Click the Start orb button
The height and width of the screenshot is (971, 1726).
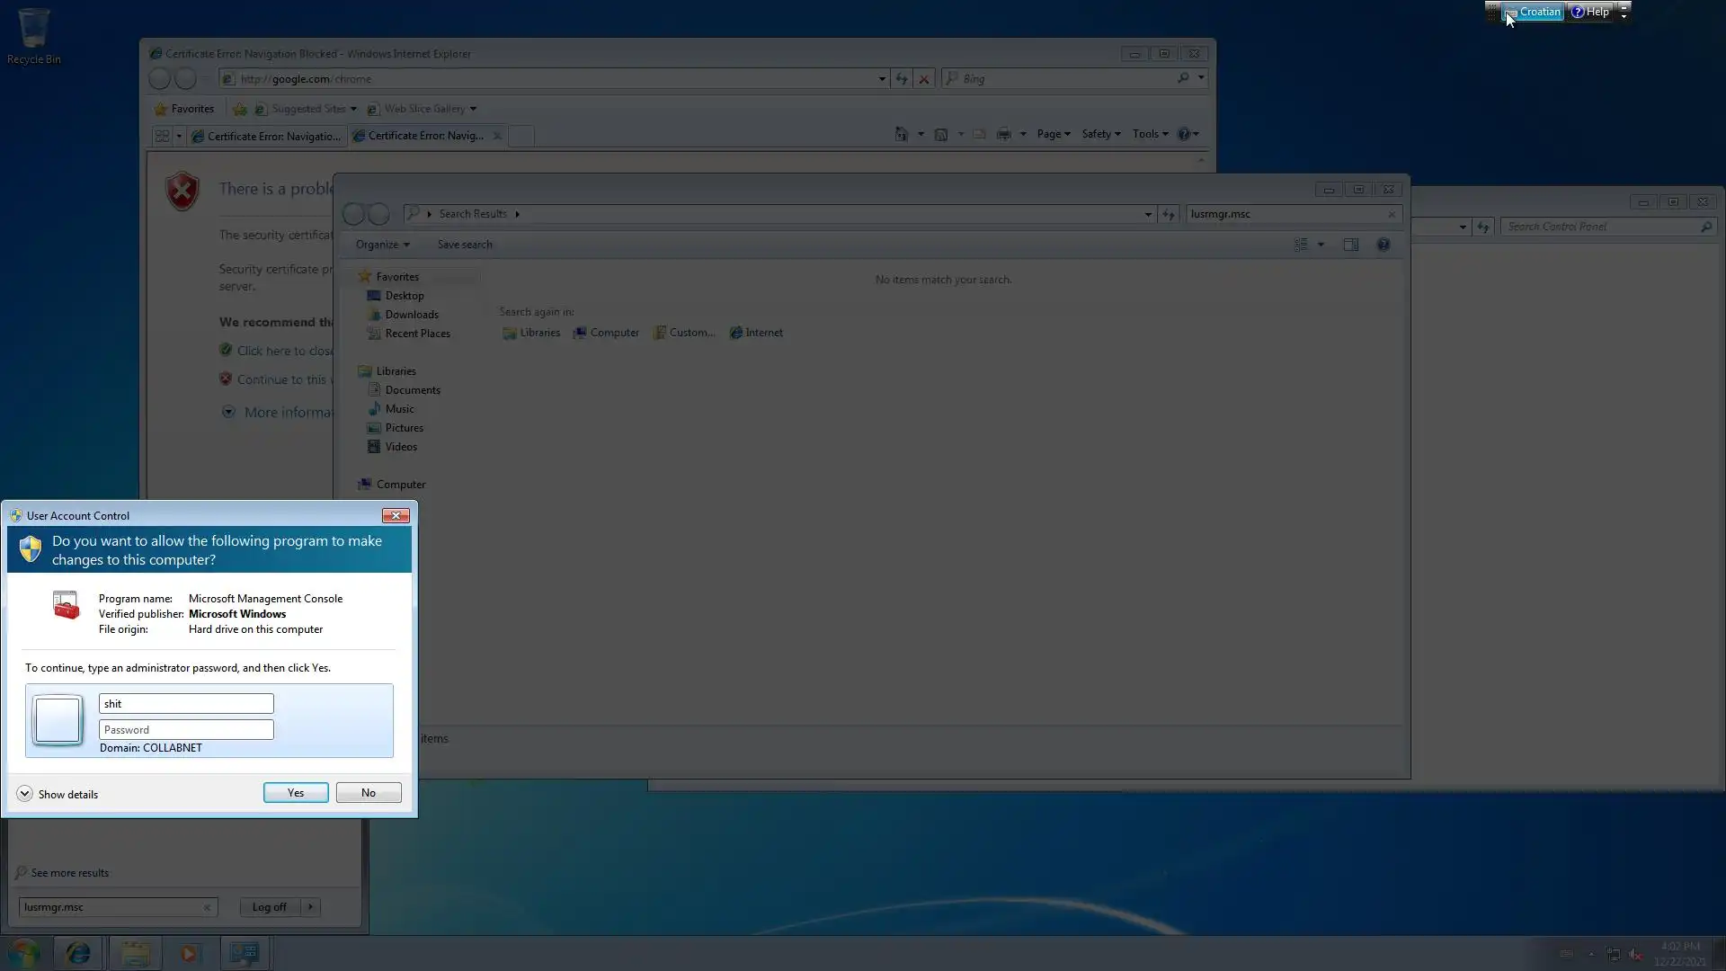click(24, 952)
